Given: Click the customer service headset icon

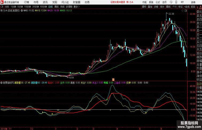Looking at the screenshot, I should click(171, 2).
